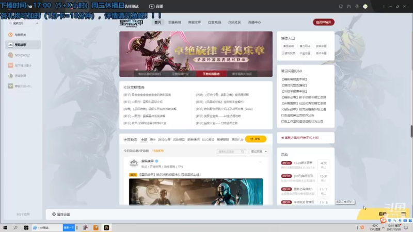The height and width of the screenshot is (232, 413).
Task: Open the 防沉迷措施升级公告 link
Action: point(304,109)
